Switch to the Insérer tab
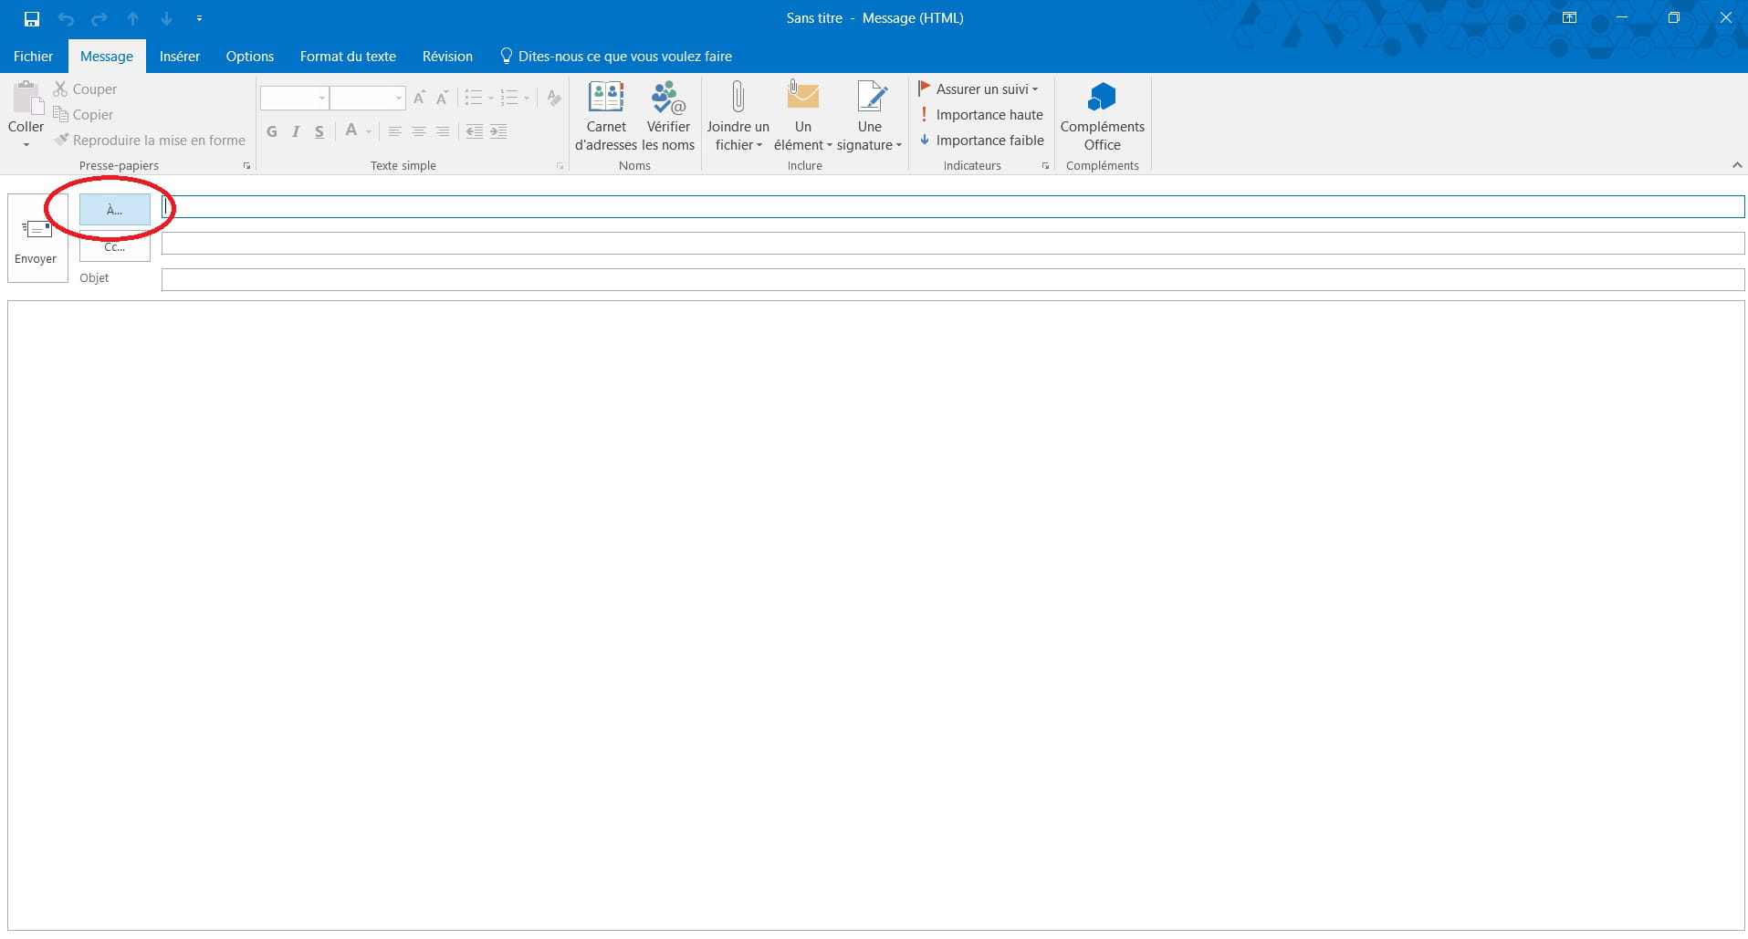Screen dimensions: 1748x939 point(179,57)
